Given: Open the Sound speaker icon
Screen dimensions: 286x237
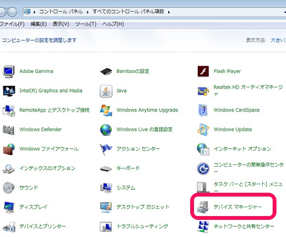Looking at the screenshot, I should pyautogui.click(x=9, y=188).
